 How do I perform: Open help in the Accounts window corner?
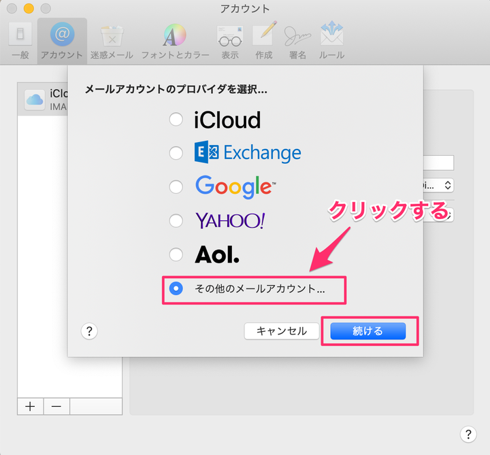coord(468,434)
